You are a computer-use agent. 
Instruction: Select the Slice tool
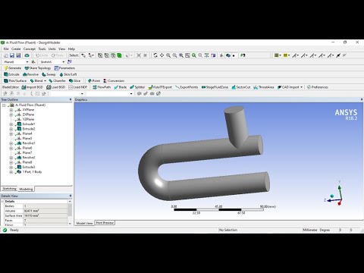tap(75, 80)
